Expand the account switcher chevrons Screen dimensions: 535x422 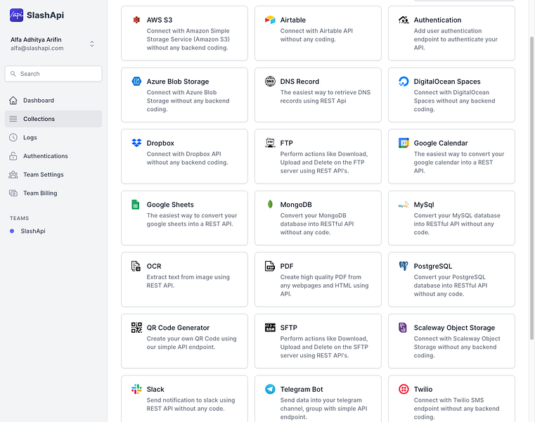click(92, 44)
